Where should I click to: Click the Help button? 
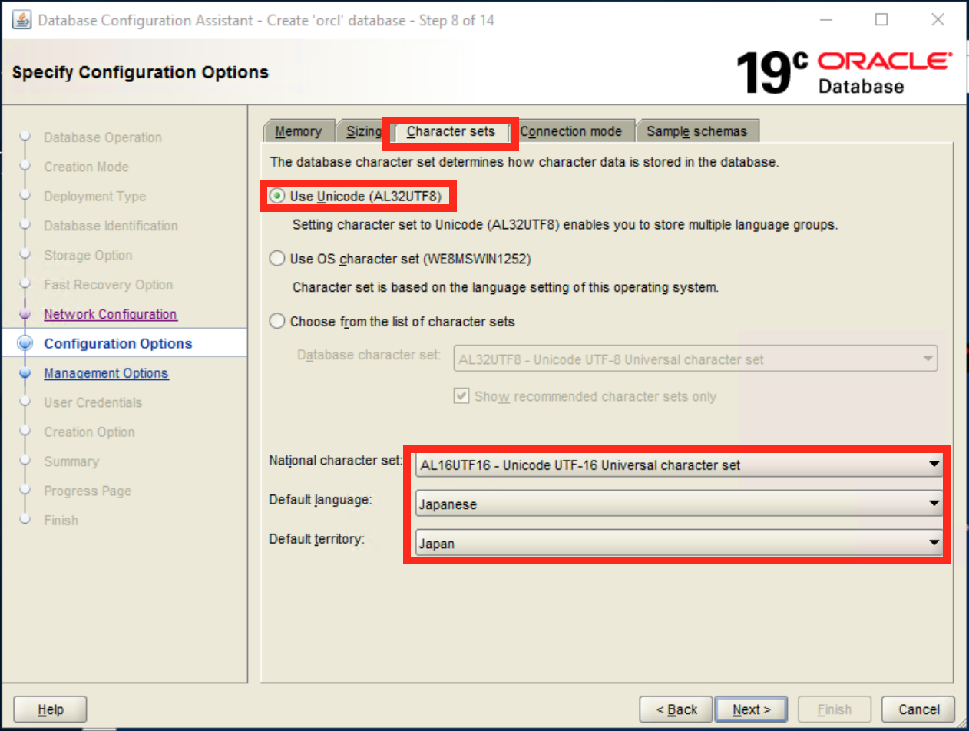[x=51, y=709]
